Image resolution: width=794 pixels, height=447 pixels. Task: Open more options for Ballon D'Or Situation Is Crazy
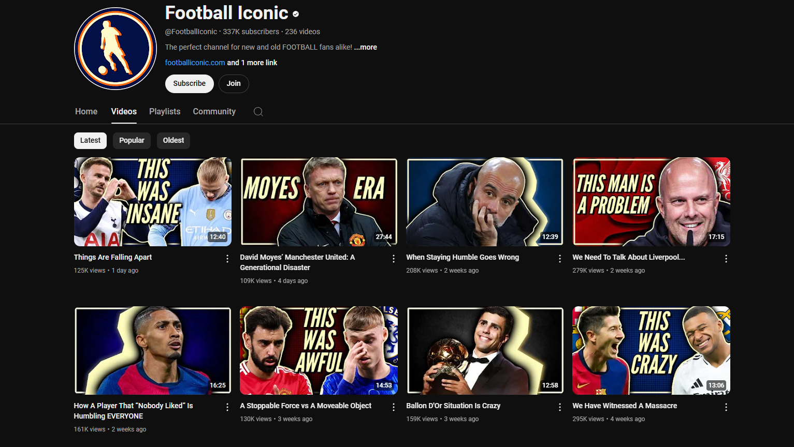coord(560,407)
